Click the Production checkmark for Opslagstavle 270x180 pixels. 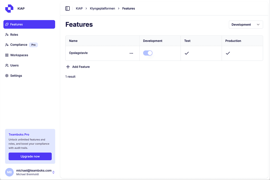tap(228, 53)
